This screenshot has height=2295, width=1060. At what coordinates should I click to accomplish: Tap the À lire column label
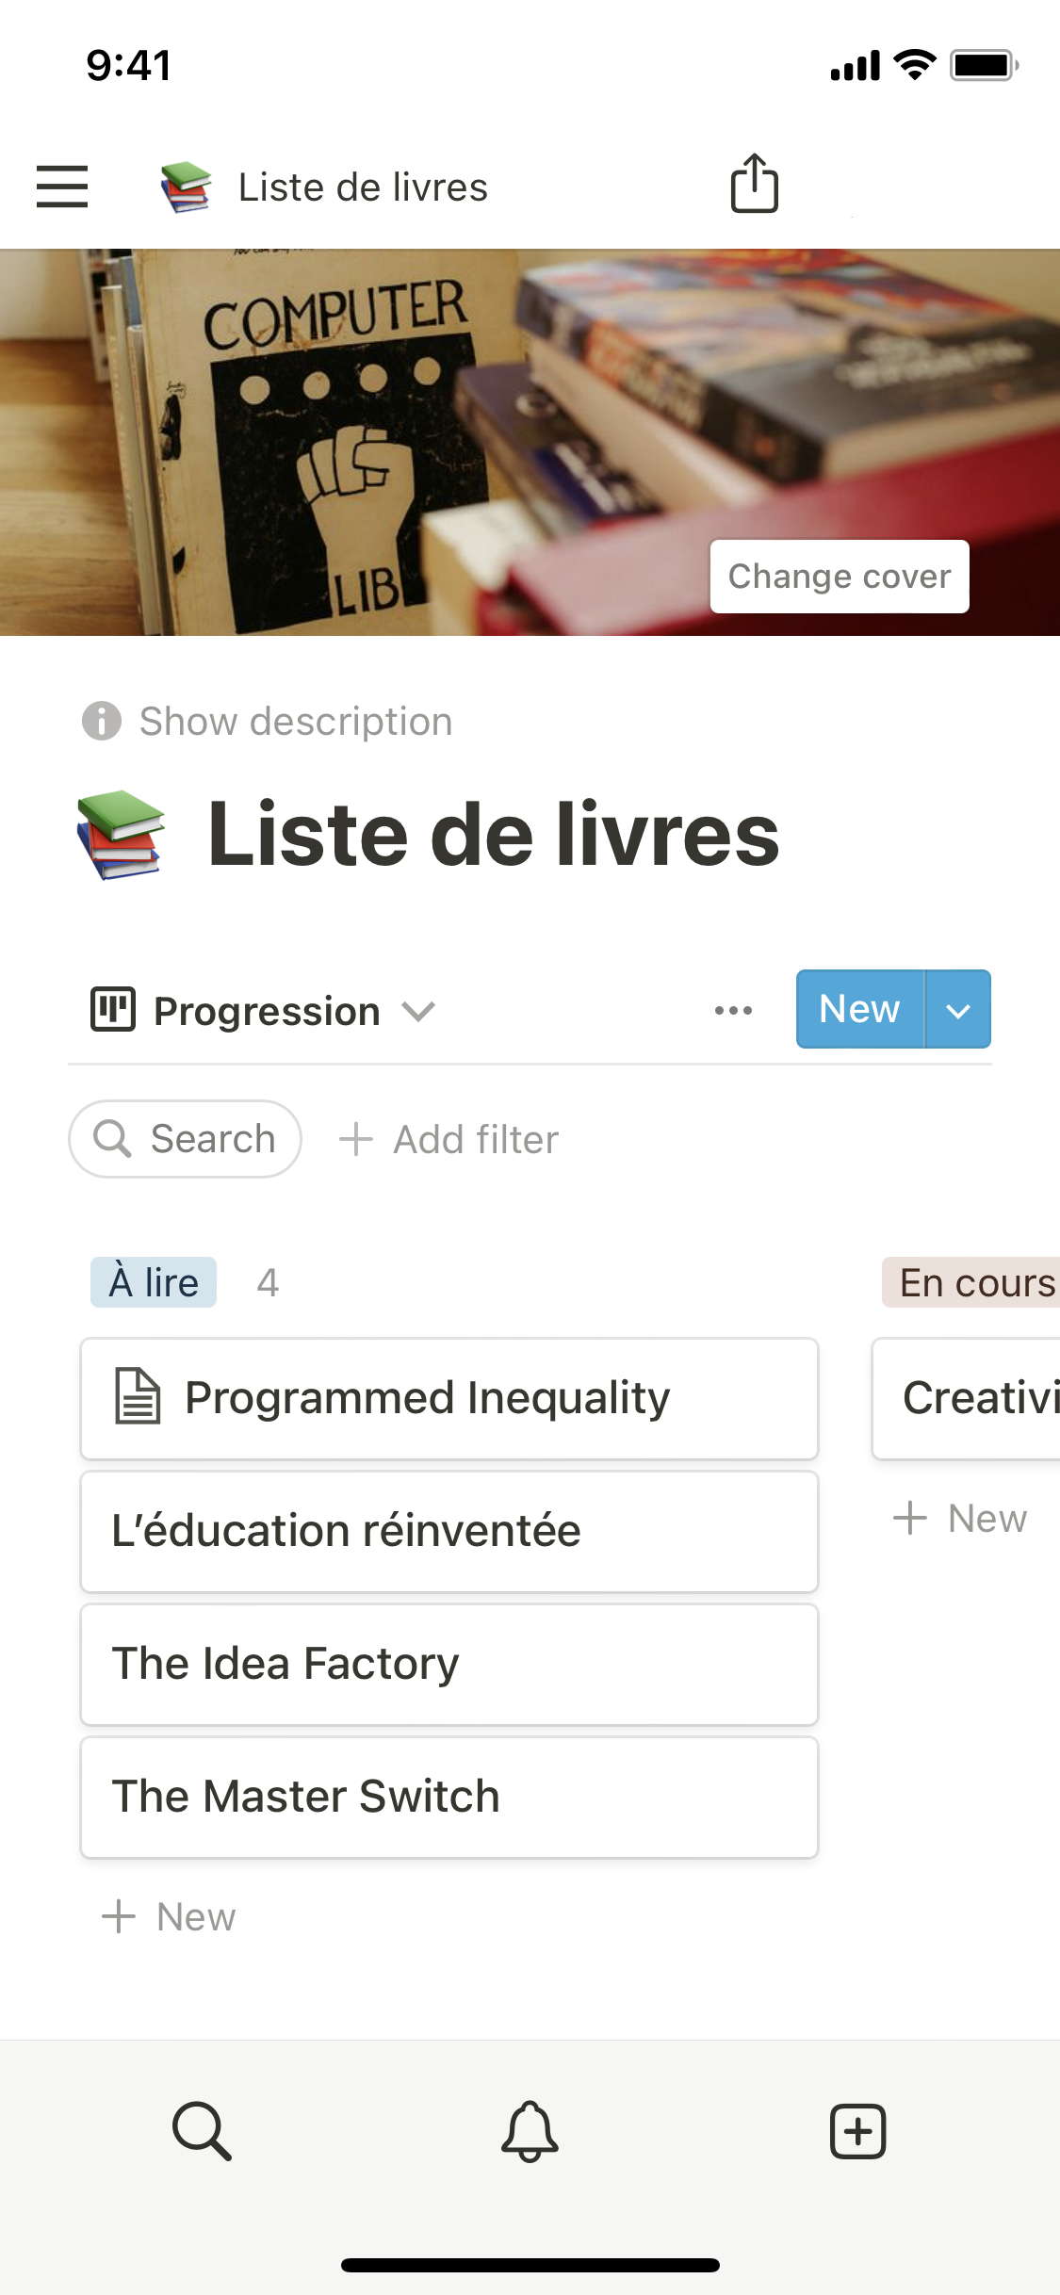pyautogui.click(x=154, y=1282)
